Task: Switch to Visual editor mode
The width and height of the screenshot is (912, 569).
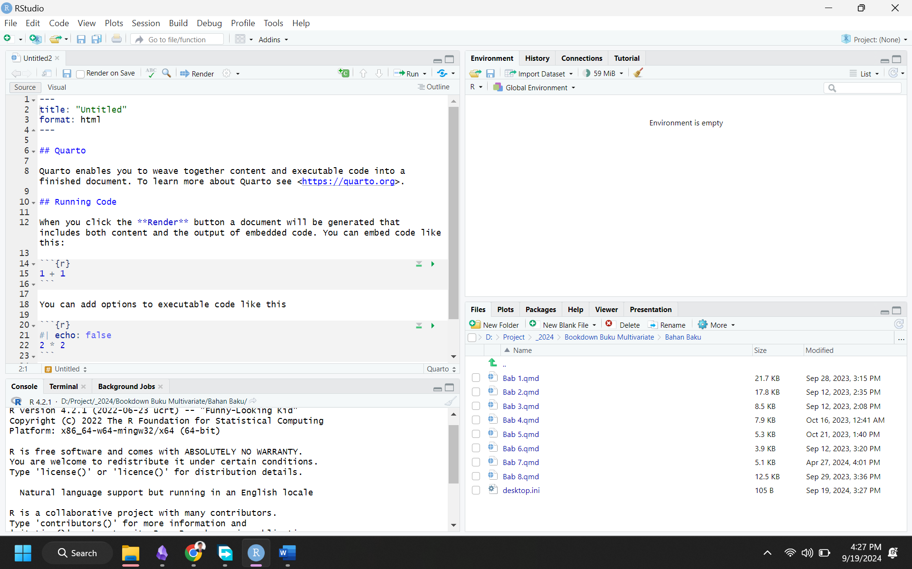Action: (x=57, y=87)
